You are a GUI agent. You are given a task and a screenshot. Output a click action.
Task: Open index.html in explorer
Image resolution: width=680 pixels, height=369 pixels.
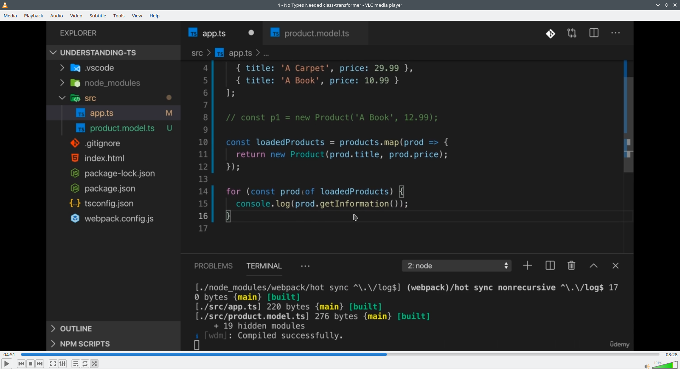point(113,158)
